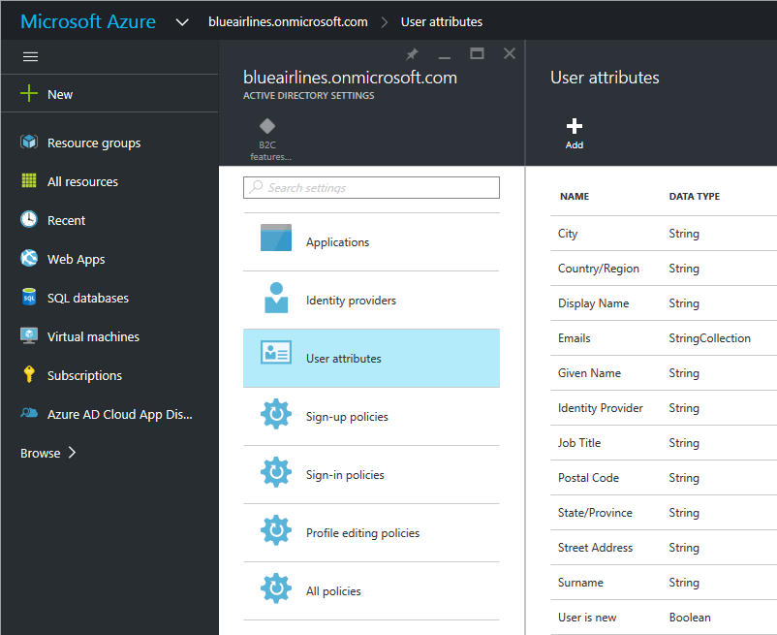Image resolution: width=777 pixels, height=635 pixels.
Task: Select the Postal Code attribute row
Action: (x=664, y=477)
